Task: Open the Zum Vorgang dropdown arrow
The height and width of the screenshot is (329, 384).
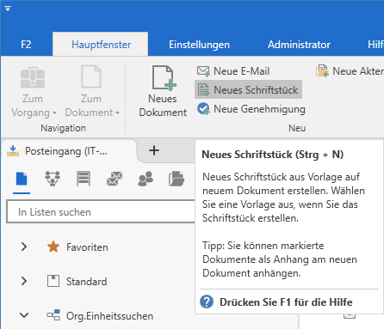Action: coord(54,113)
